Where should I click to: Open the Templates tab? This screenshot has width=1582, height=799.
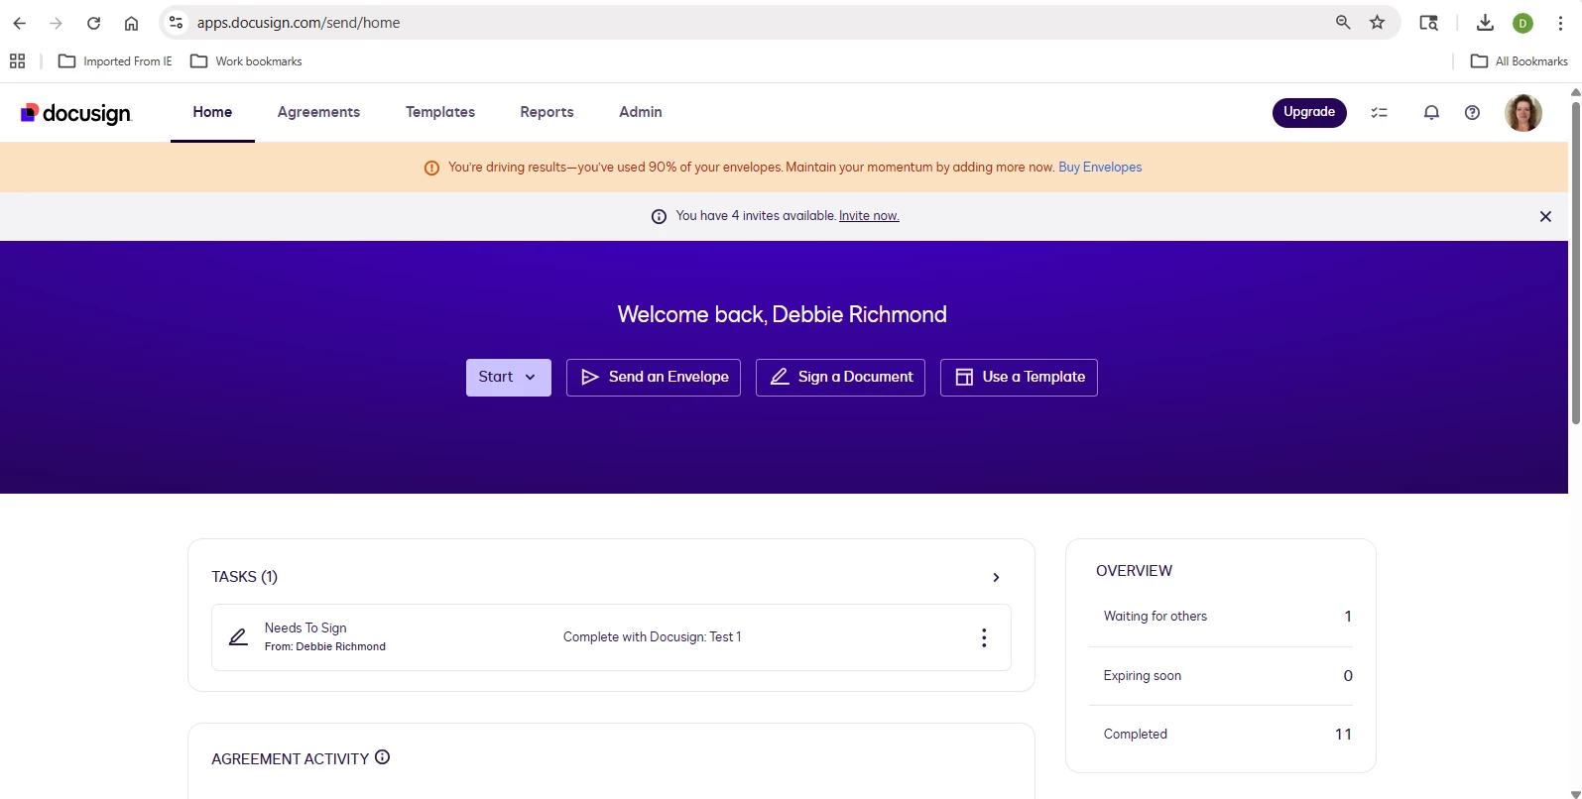click(x=440, y=112)
